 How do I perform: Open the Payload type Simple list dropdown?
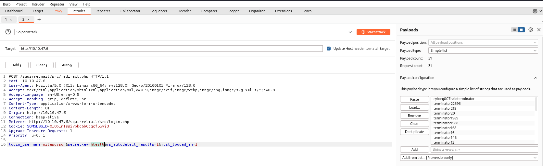483,50
